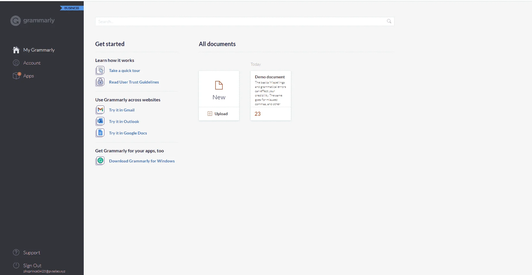Open Support in the sidebar
Viewport: 532px width, 275px height.
pos(32,253)
